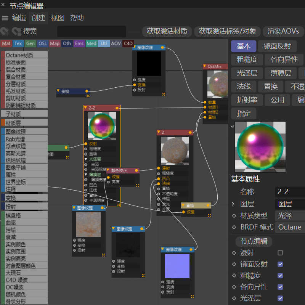Click the Tex texture category icon

pyautogui.click(x=18, y=43)
